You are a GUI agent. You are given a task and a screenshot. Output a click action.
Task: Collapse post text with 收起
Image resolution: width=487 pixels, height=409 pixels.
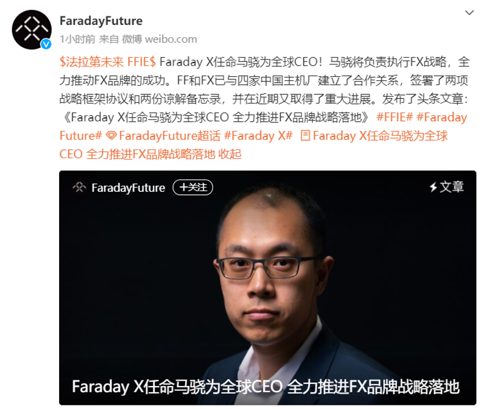(230, 154)
